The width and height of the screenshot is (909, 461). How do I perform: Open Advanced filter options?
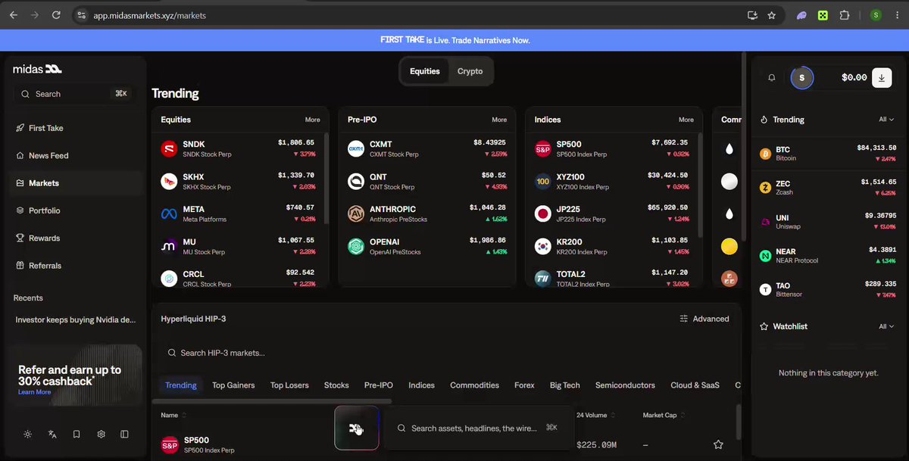coord(704,319)
